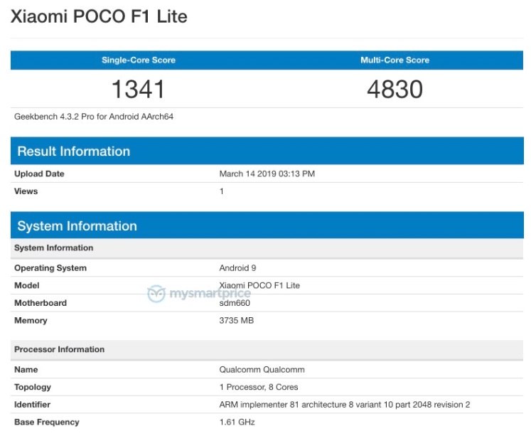
Task: Select the Multi-Core Score header
Action: [395, 60]
